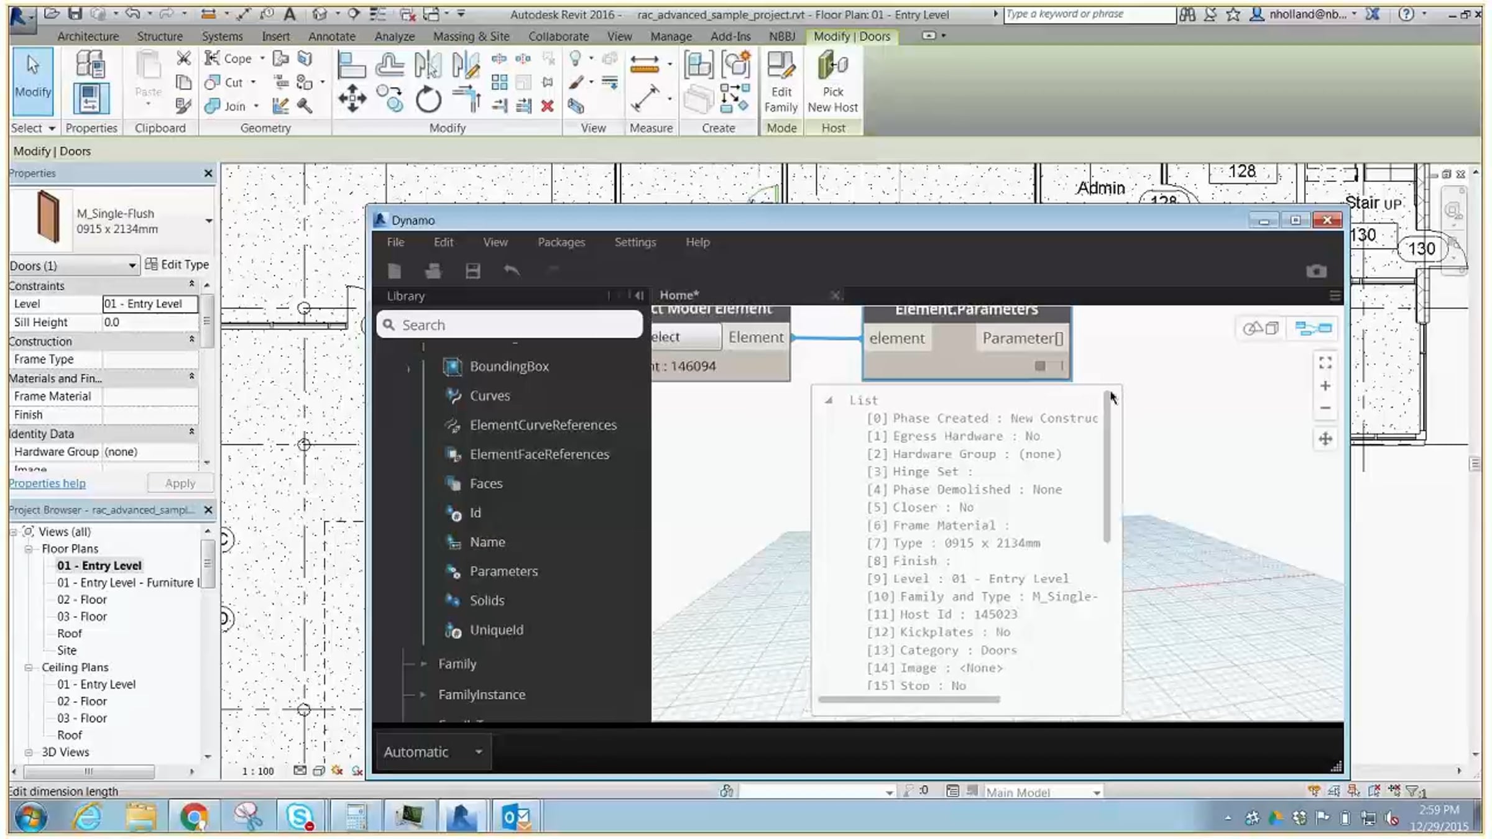Open the Packages menu in Dynamo
The image size is (1492, 839).
pyautogui.click(x=561, y=242)
